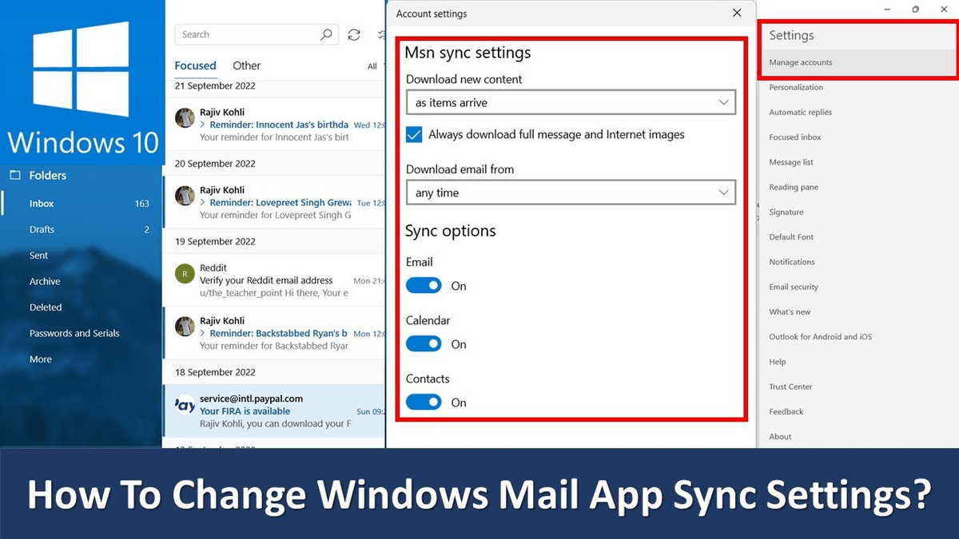Sync the mailbox with the refresh icon
The image size is (959, 539).
coord(354,34)
